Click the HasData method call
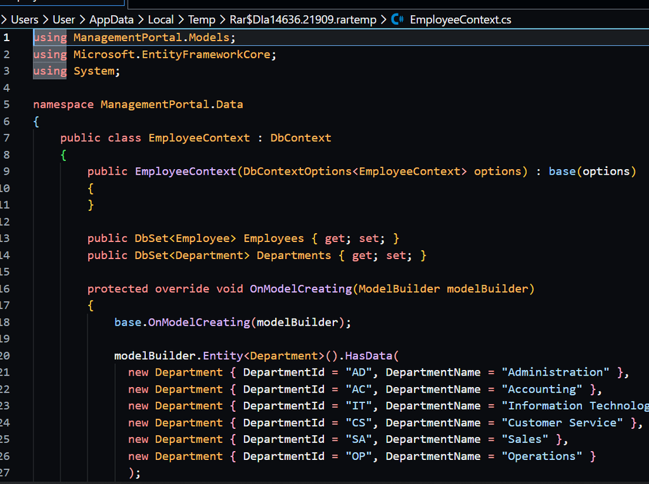The width and height of the screenshot is (649, 484). point(368,355)
